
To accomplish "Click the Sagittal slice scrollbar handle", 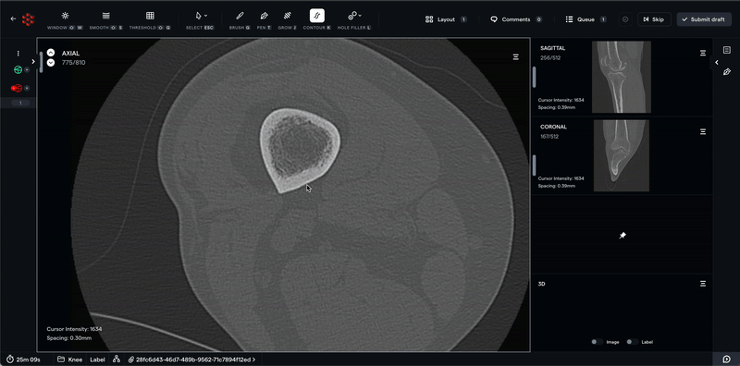I will [x=535, y=77].
